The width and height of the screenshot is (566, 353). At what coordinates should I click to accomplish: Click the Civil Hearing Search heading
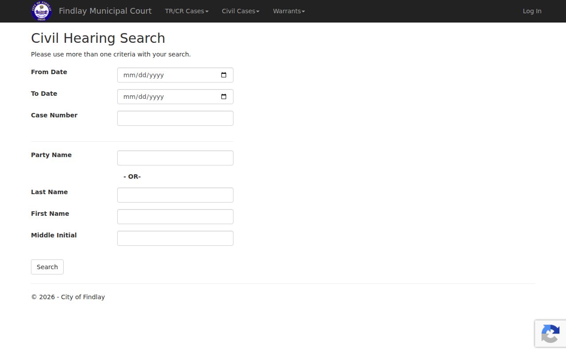tap(98, 38)
